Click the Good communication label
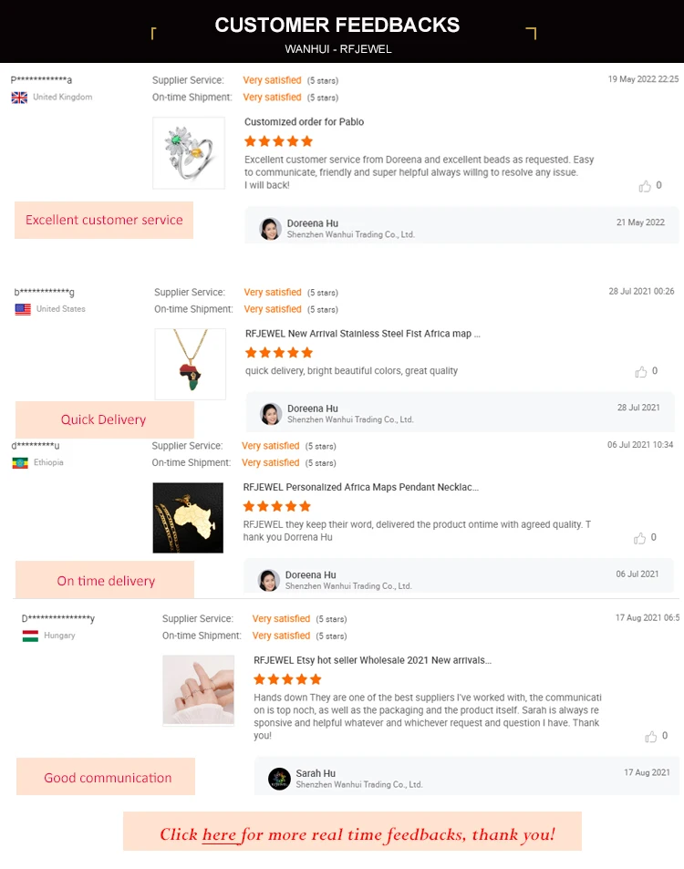This screenshot has width=684, height=869. pyautogui.click(x=106, y=777)
